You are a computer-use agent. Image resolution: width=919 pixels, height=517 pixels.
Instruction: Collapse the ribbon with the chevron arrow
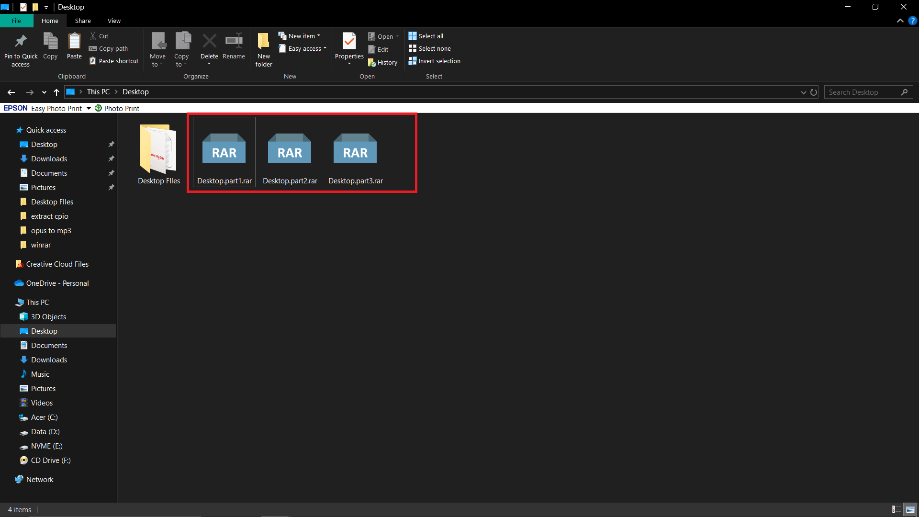tap(900, 21)
